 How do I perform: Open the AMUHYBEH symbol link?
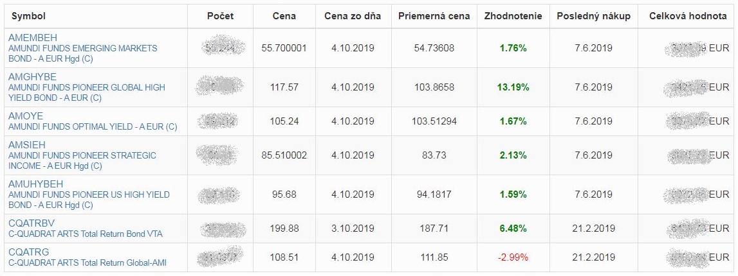[x=36, y=184]
